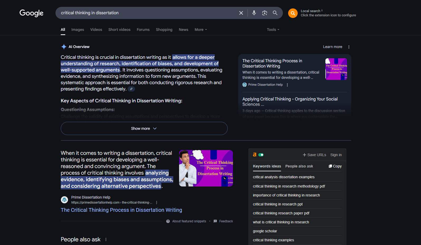Expand AI Overview with Show more
This screenshot has height=245, width=421.
click(x=144, y=128)
